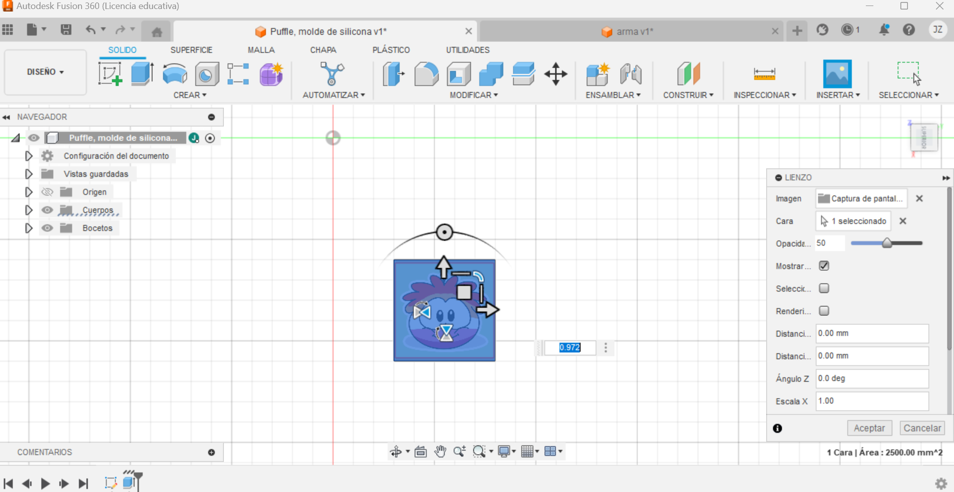Click the Joint tool icon
This screenshot has height=492, width=954.
[630, 74]
